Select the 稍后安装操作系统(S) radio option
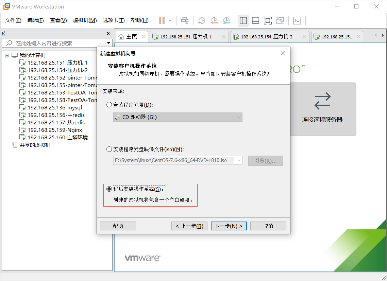Screen dimensions: 387x281 (x=109, y=189)
